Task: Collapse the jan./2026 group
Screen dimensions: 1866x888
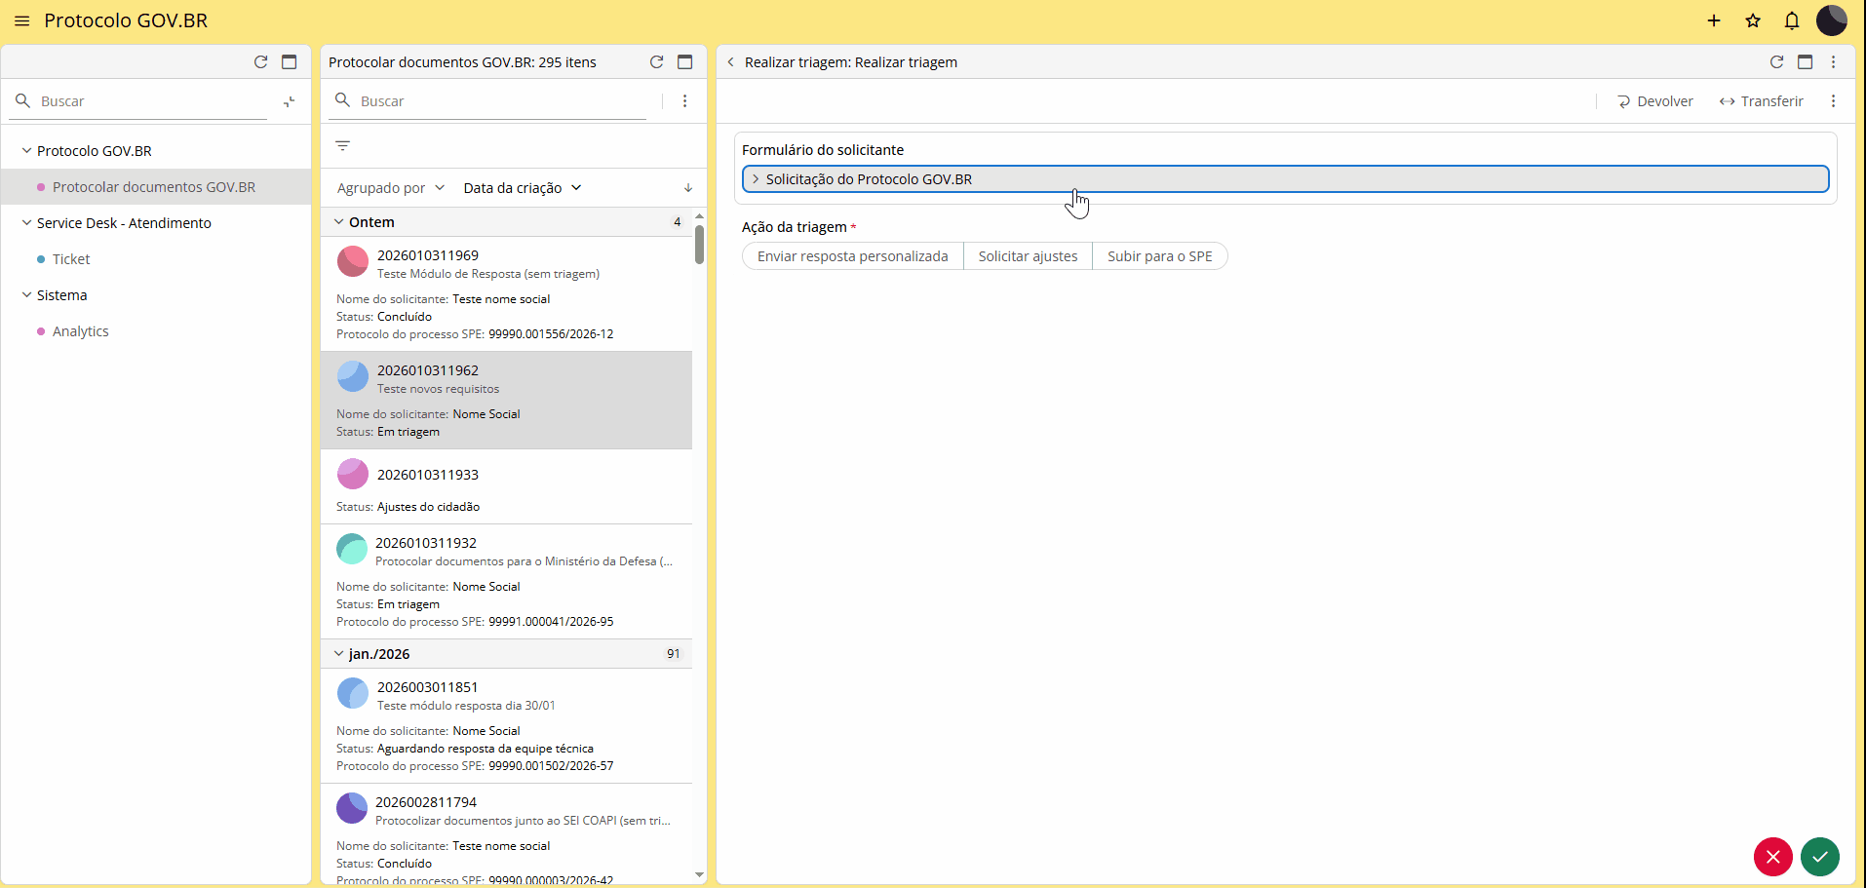Action: click(338, 654)
